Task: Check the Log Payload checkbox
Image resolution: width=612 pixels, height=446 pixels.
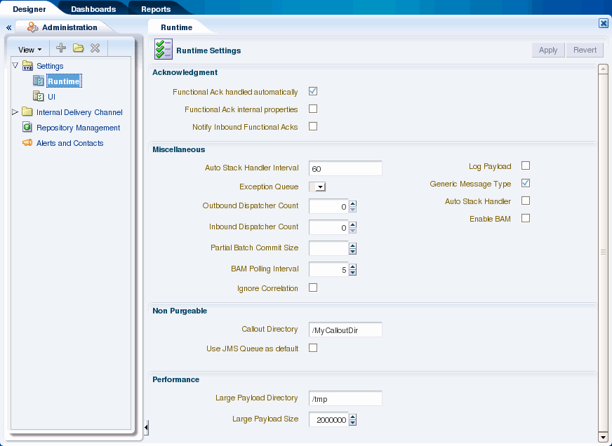Action: click(526, 165)
